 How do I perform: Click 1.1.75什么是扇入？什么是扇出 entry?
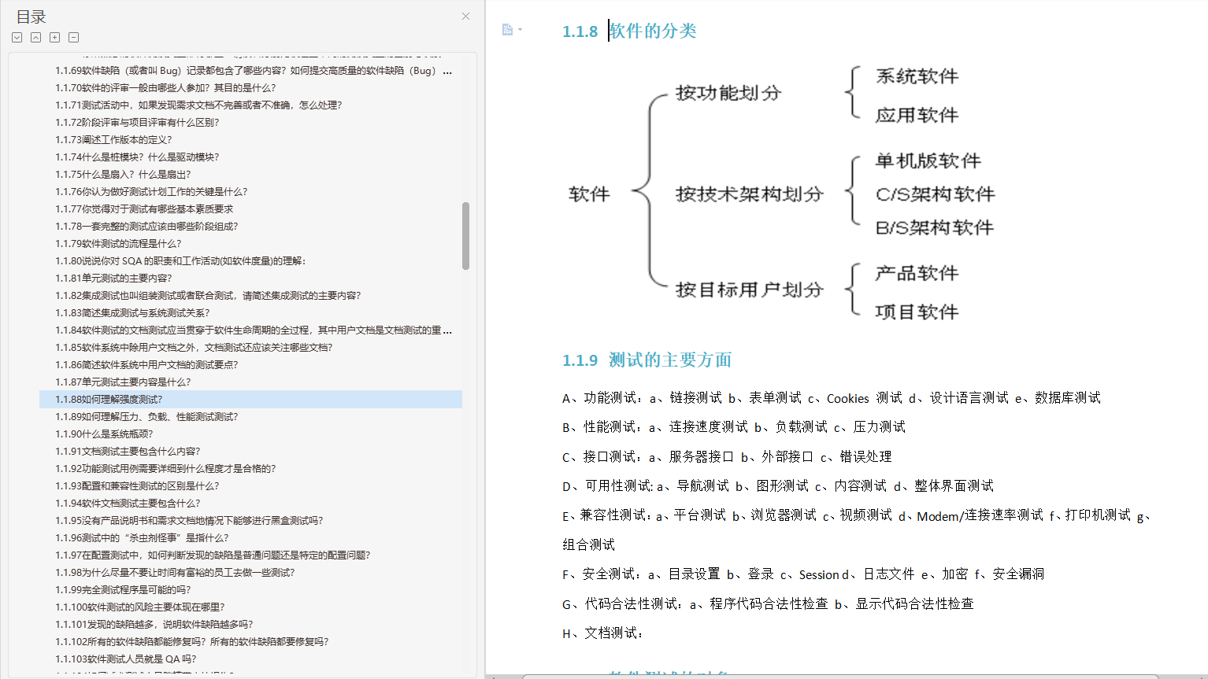(123, 175)
